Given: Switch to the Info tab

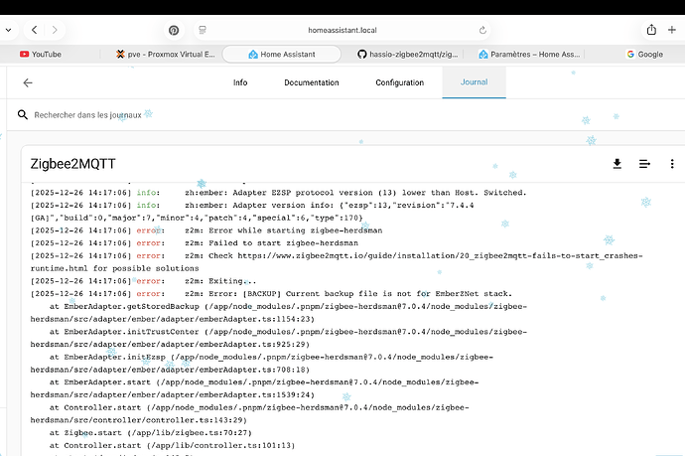Looking at the screenshot, I should 240,82.
